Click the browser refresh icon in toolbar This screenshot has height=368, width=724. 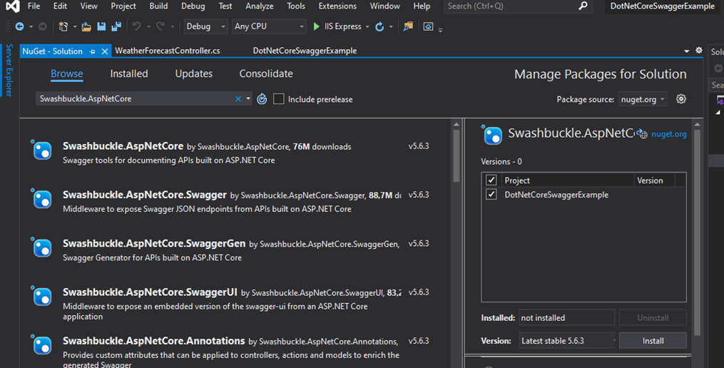(x=379, y=27)
